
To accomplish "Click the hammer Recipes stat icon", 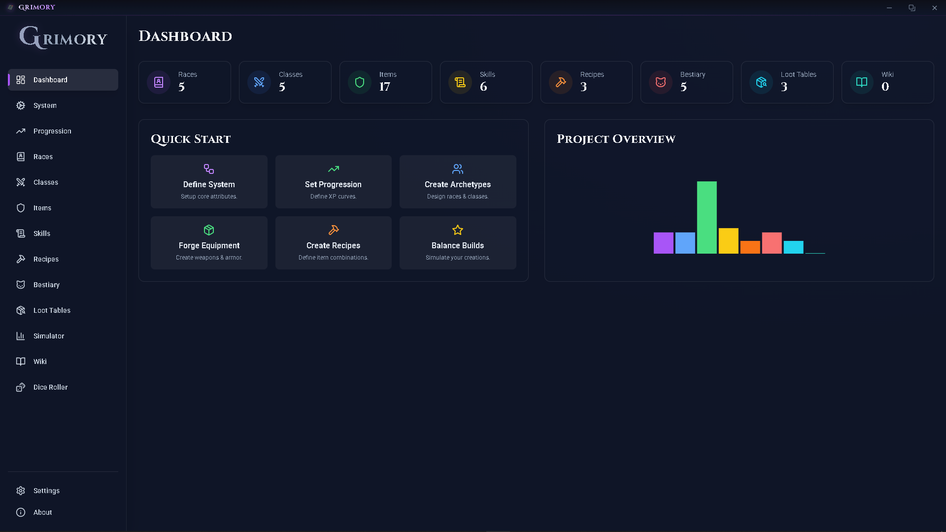I will [561, 82].
